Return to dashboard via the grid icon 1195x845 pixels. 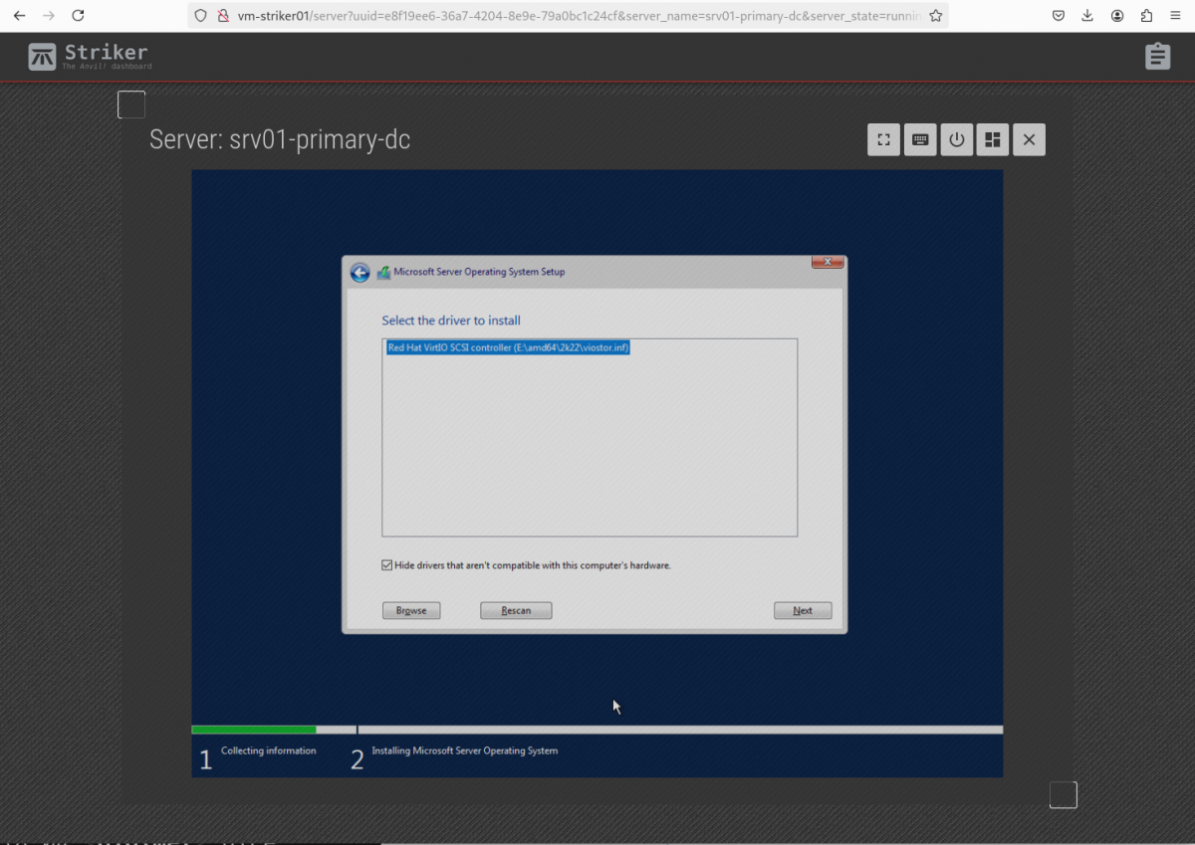tap(993, 140)
